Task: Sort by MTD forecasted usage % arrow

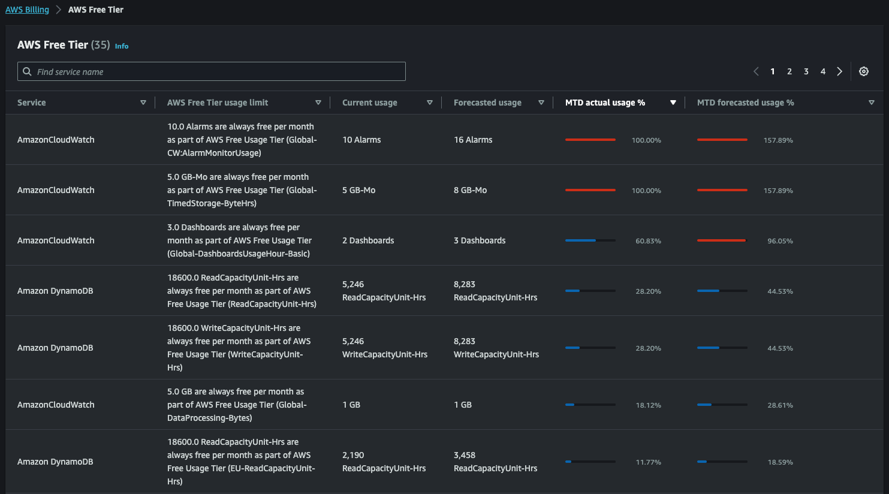Action: tap(872, 103)
